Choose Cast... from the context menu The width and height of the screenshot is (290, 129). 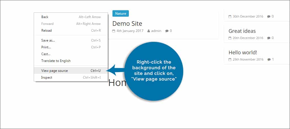[x=71, y=54]
